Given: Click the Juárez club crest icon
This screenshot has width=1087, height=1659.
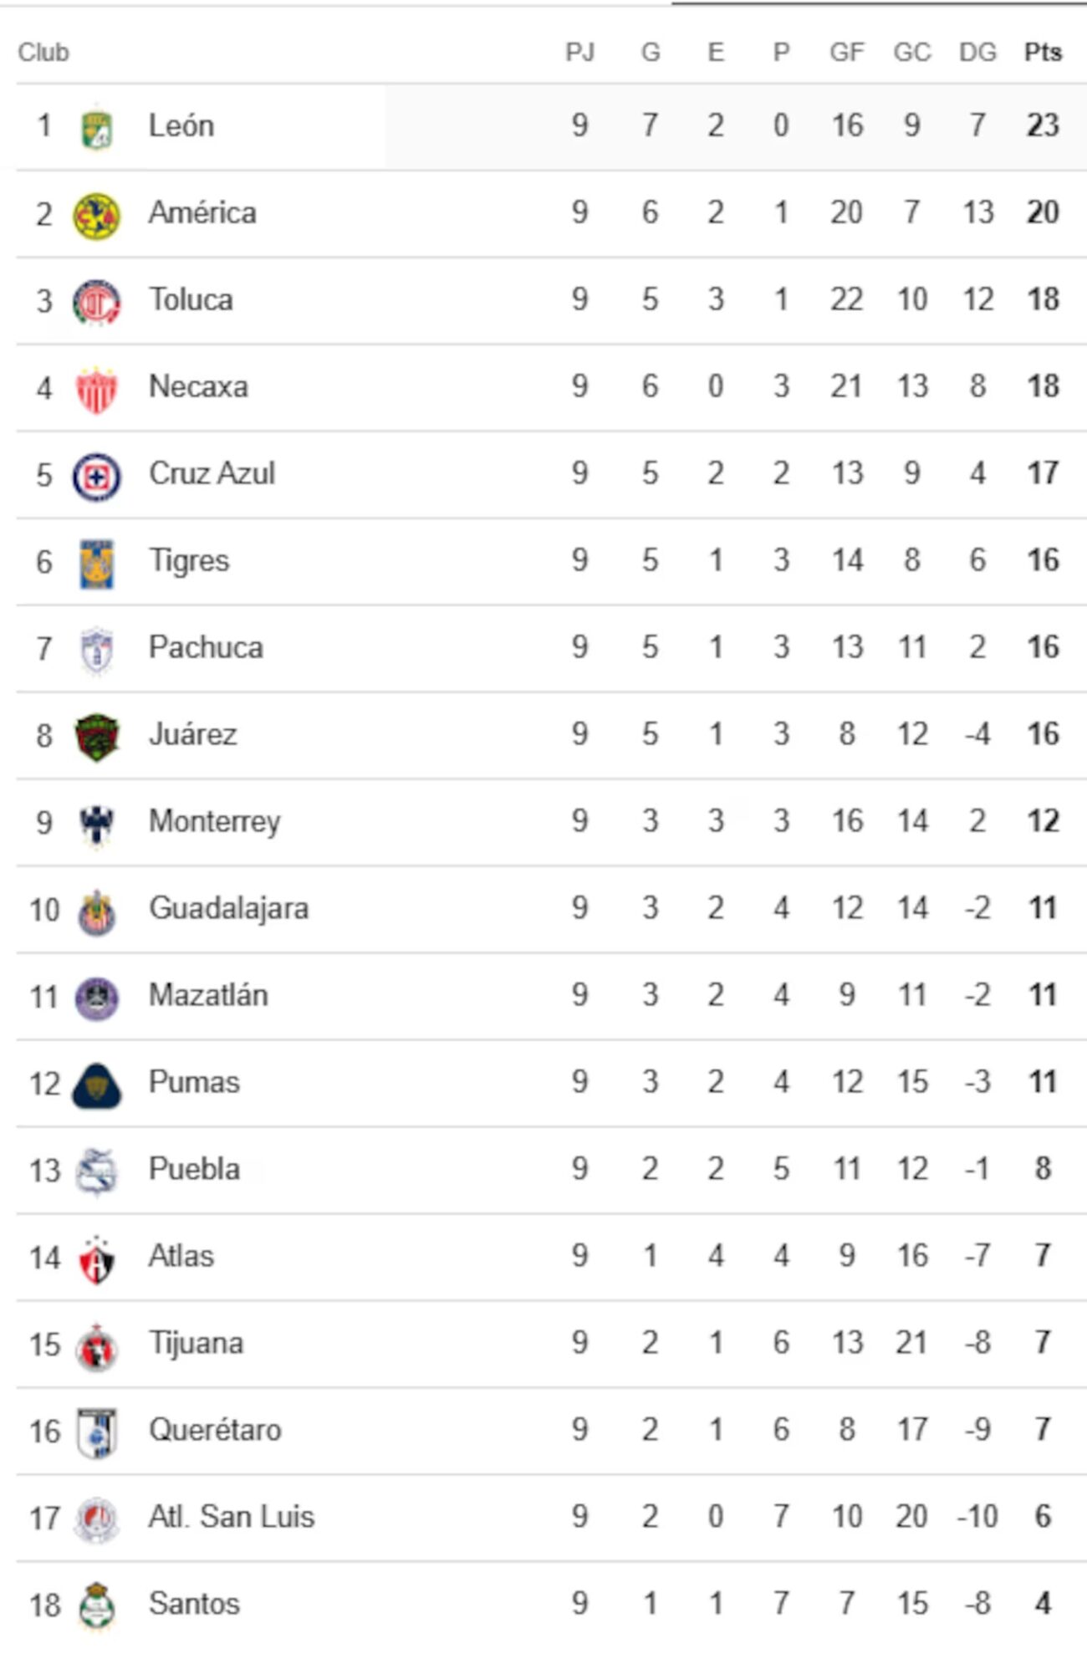Looking at the screenshot, I should [97, 737].
